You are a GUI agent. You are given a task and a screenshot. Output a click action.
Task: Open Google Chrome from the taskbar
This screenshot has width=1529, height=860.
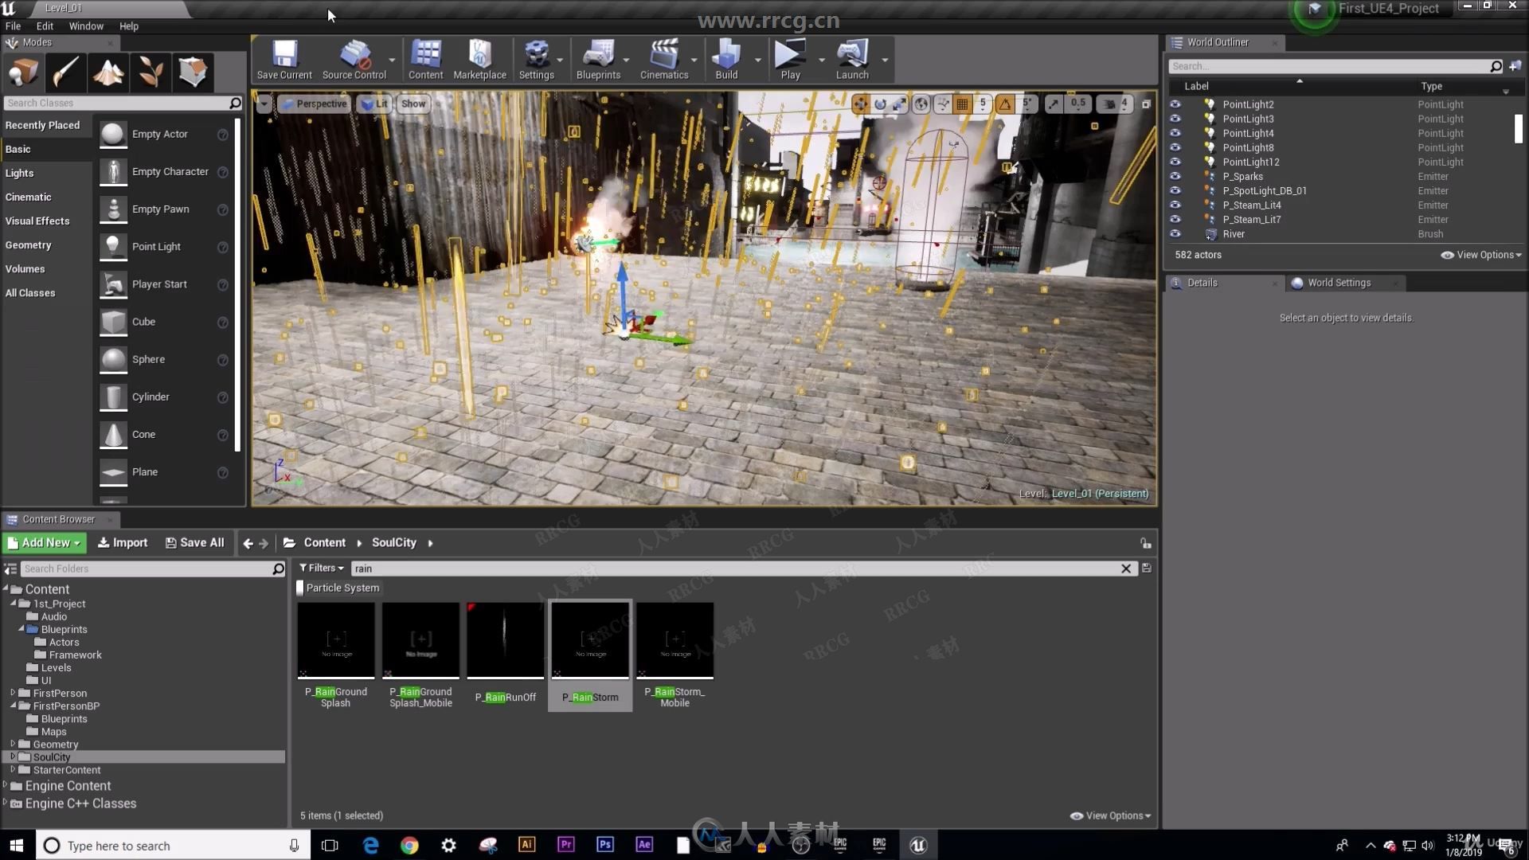pyautogui.click(x=409, y=845)
